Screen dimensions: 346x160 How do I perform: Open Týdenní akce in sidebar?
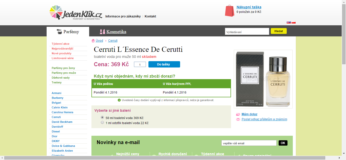pyautogui.click(x=61, y=44)
